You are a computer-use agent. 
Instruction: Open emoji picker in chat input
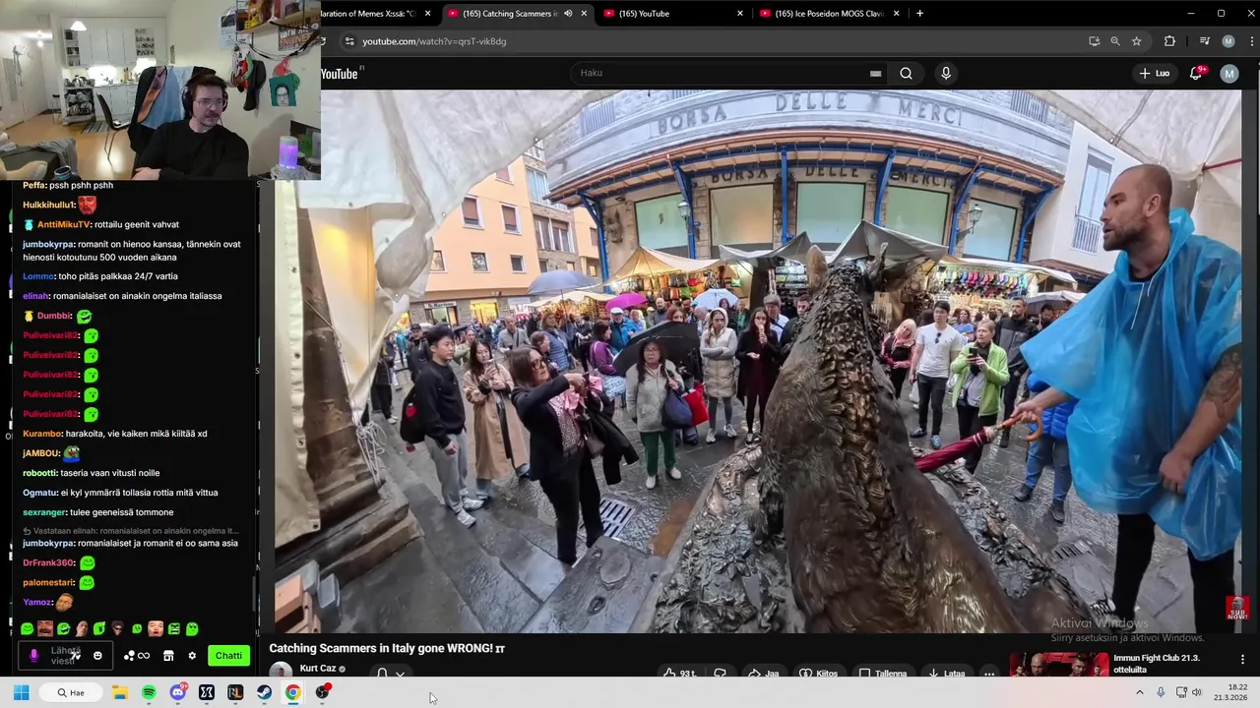[97, 656]
